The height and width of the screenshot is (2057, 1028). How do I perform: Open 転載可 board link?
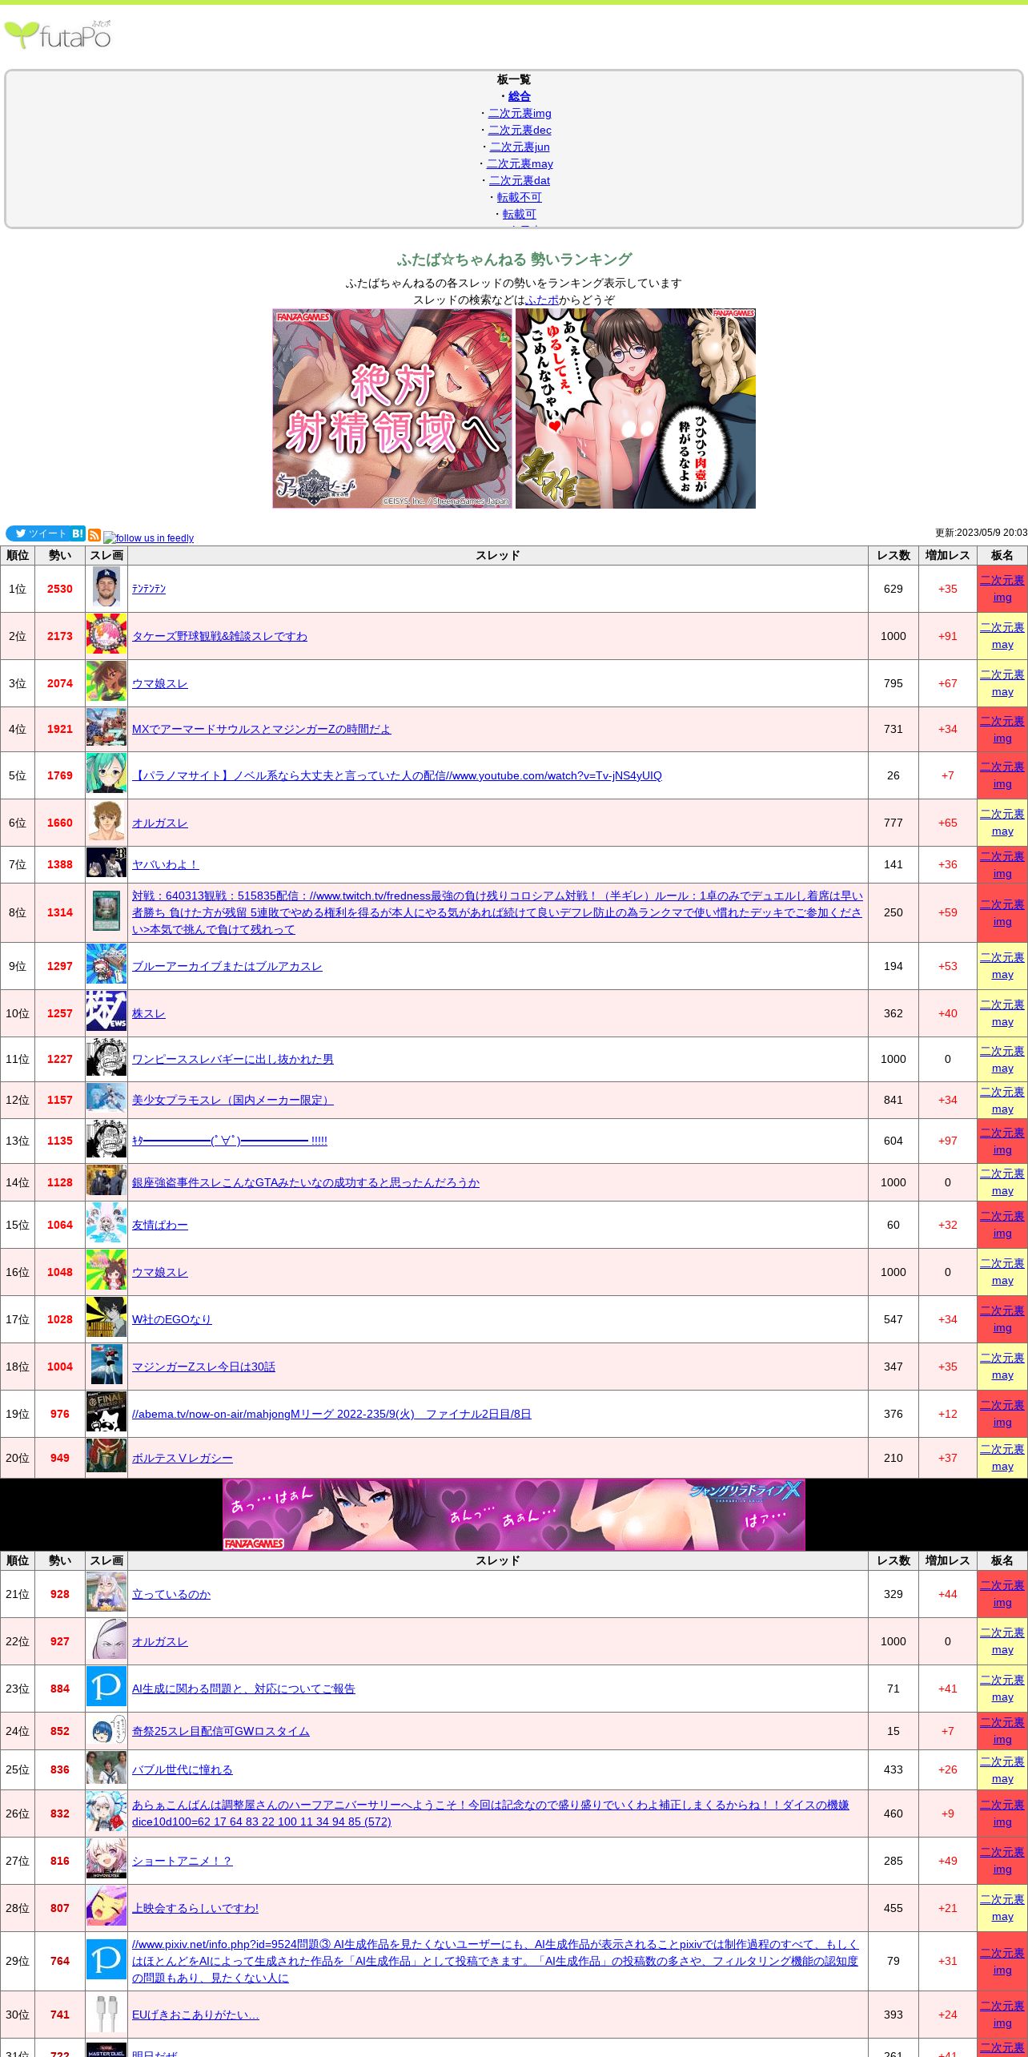(x=520, y=214)
